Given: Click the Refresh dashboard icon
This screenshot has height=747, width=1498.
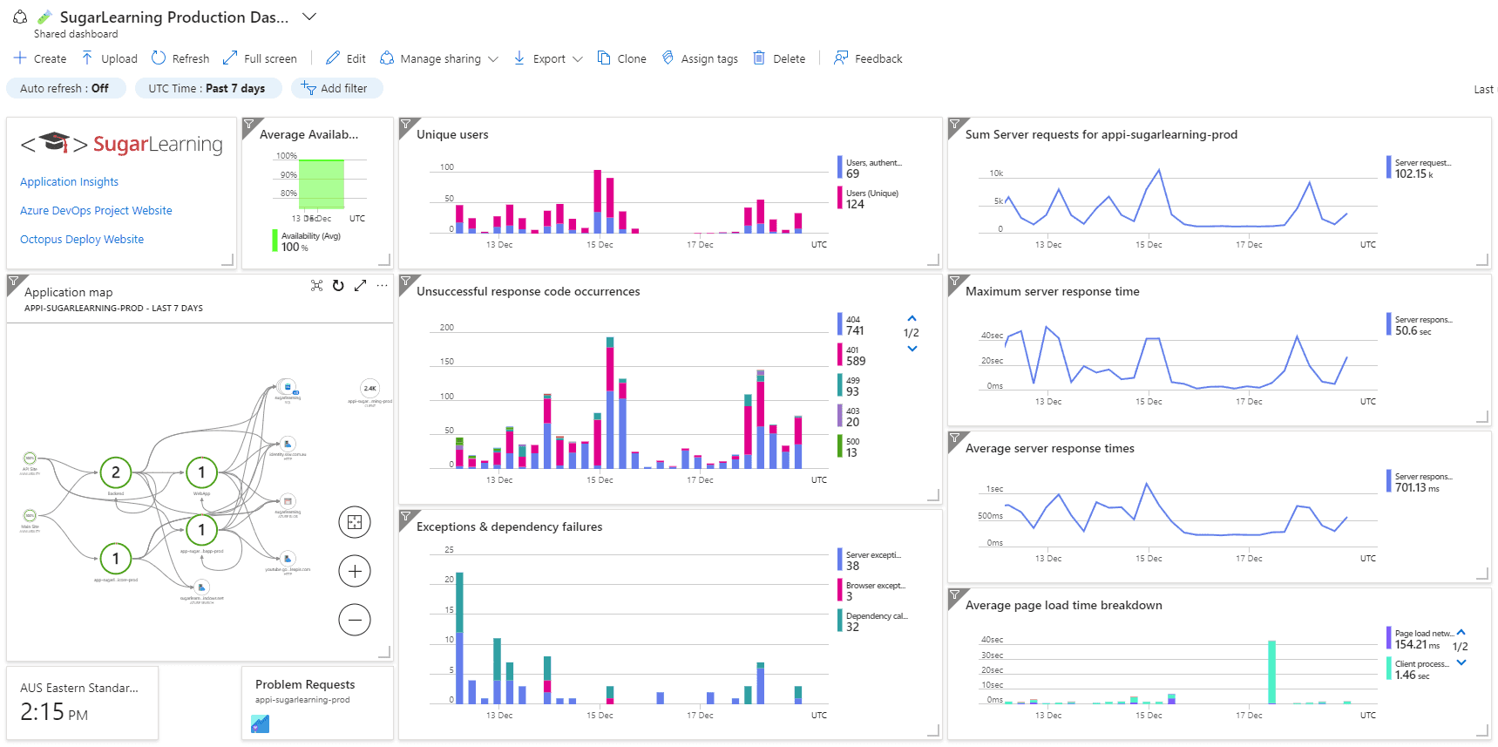Looking at the screenshot, I should point(159,58).
